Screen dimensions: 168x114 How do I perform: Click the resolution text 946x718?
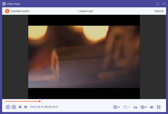point(159,11)
